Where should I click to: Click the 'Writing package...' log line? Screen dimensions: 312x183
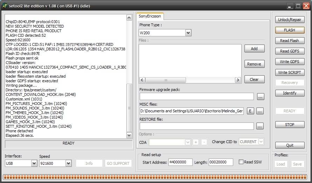(21, 85)
